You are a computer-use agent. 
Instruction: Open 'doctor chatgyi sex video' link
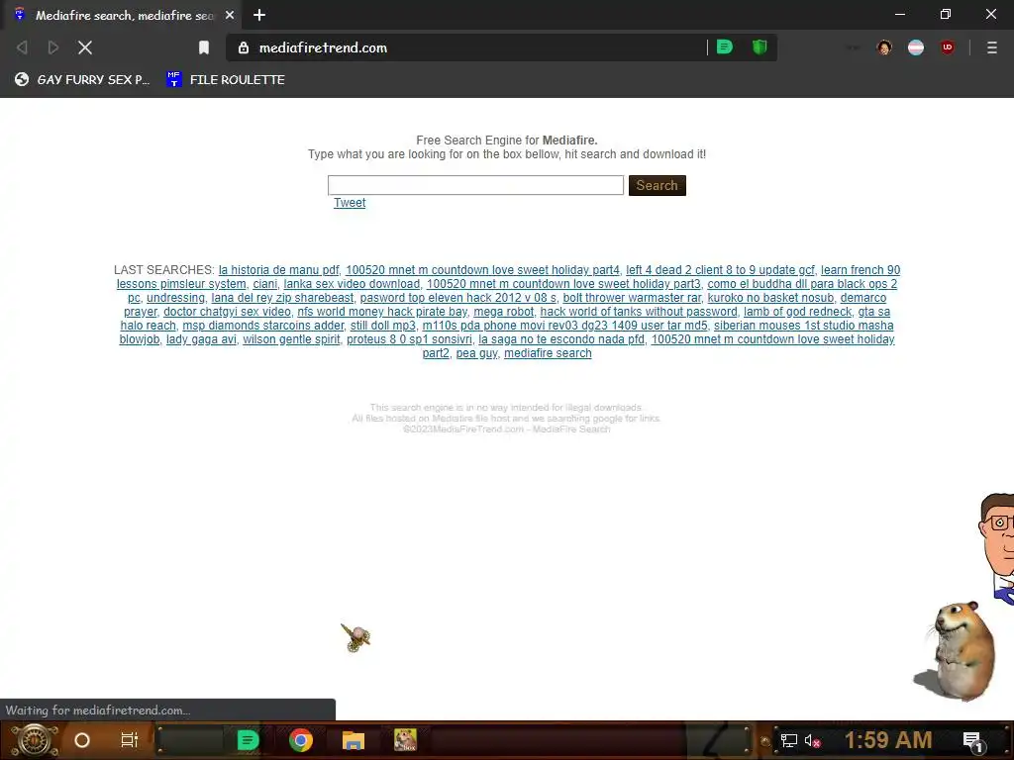(x=227, y=312)
